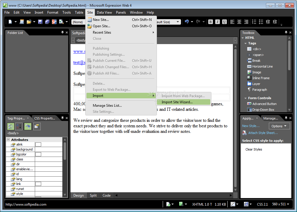Viewport: 297px width, 212px height.
Task: Switch to the CSS Properties tab
Action: (45, 118)
